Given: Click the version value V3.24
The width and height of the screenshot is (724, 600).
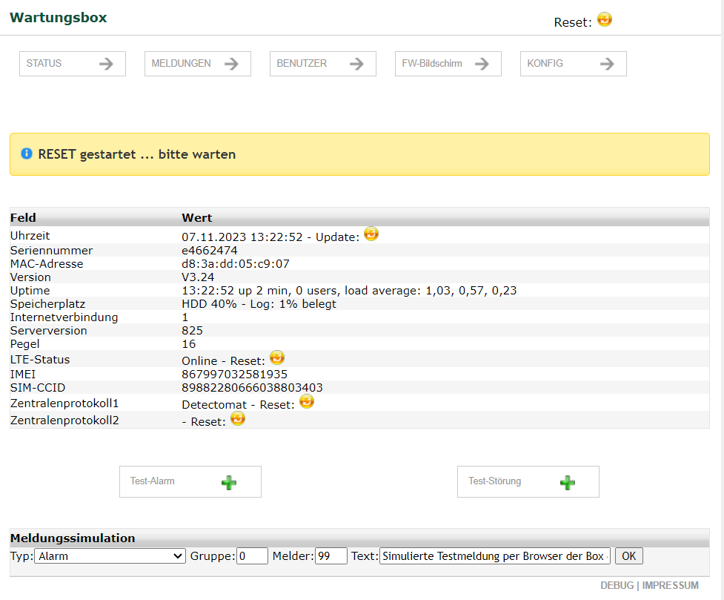Looking at the screenshot, I should [198, 277].
